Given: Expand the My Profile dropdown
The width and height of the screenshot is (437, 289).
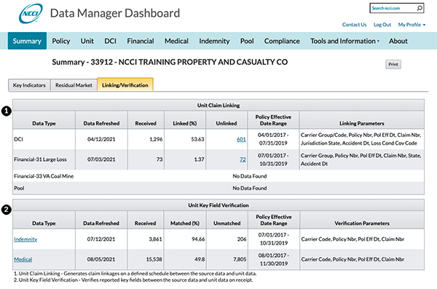Looking at the screenshot, I should [x=412, y=25].
